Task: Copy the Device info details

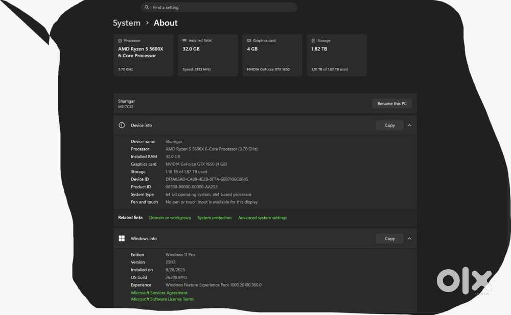Action: (x=389, y=125)
